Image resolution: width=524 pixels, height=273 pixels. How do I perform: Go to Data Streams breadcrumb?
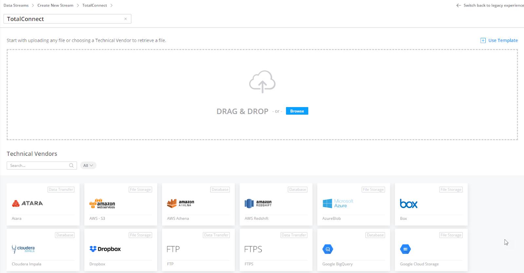tap(16, 6)
